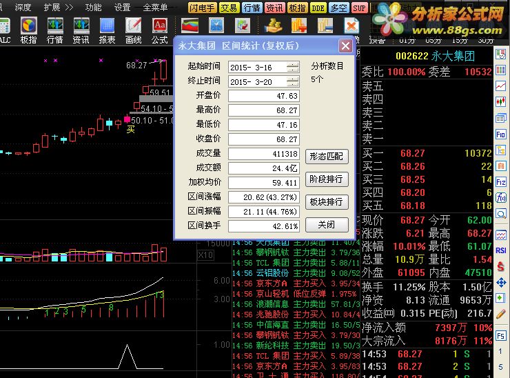Screen dimensions: 510x378
Task: Select the RSI indicator sidebar icon
Action: [501, 250]
